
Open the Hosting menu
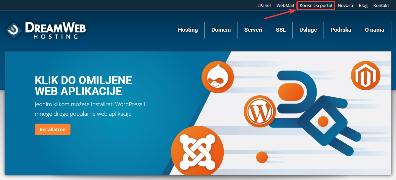[x=188, y=30]
